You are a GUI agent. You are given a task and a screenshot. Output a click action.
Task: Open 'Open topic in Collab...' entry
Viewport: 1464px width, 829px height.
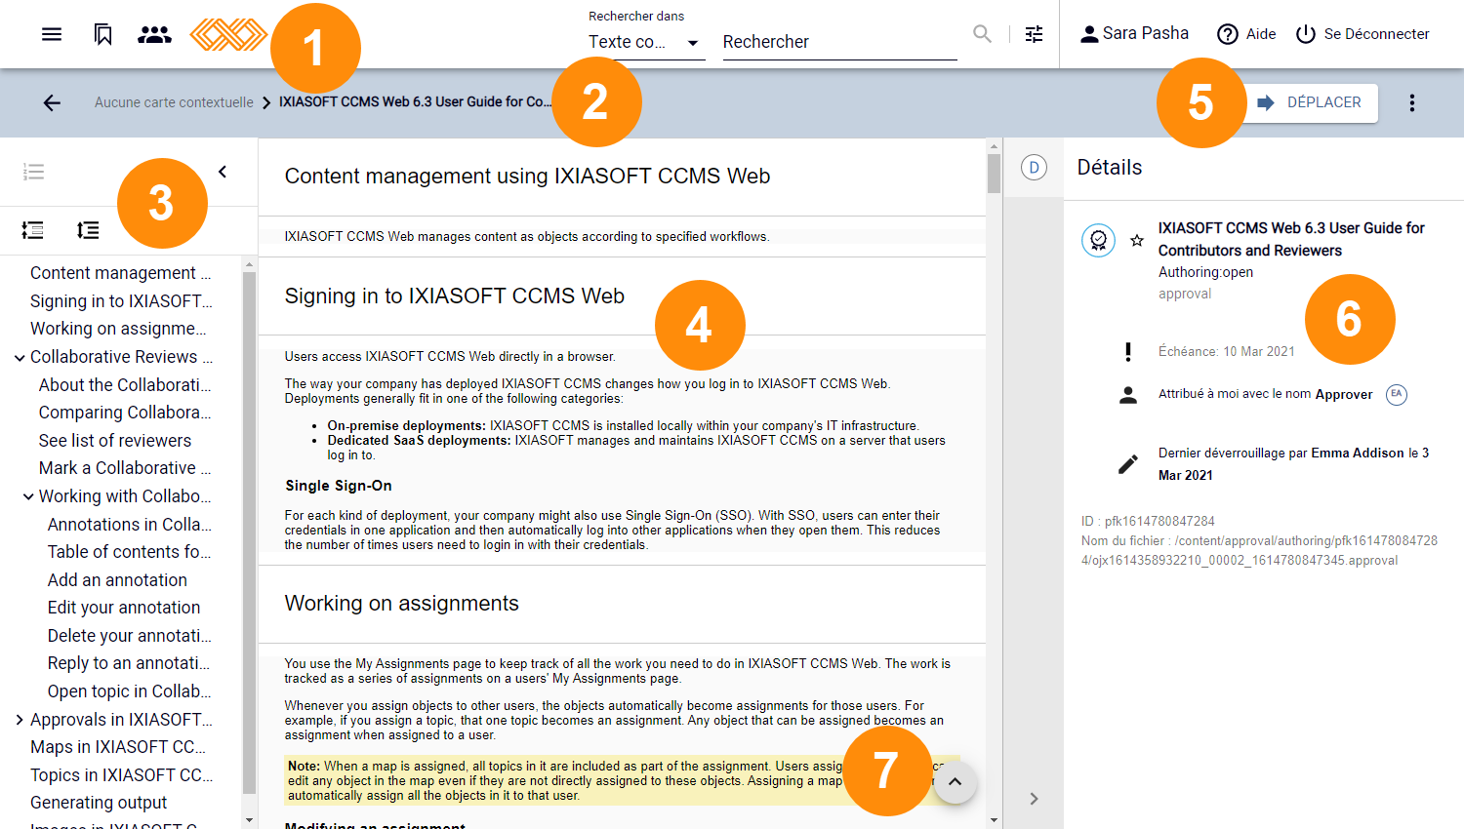tap(130, 691)
